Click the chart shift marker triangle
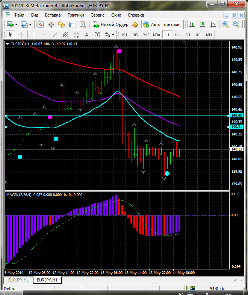The image size is (248, 295). click(184, 42)
